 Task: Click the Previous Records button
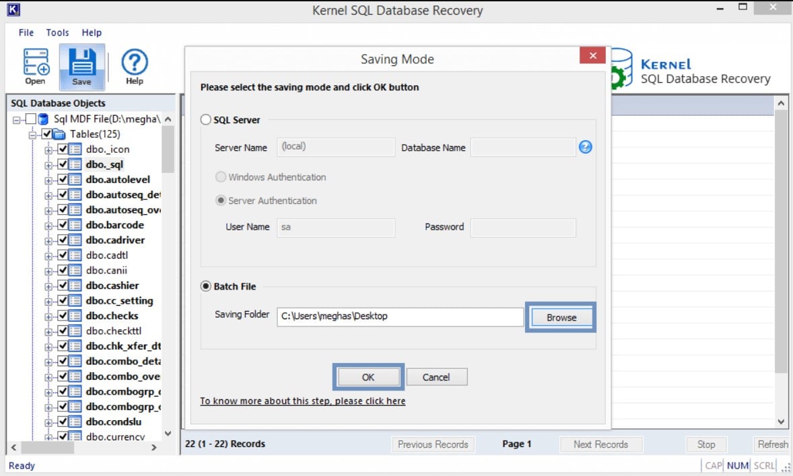tap(433, 444)
